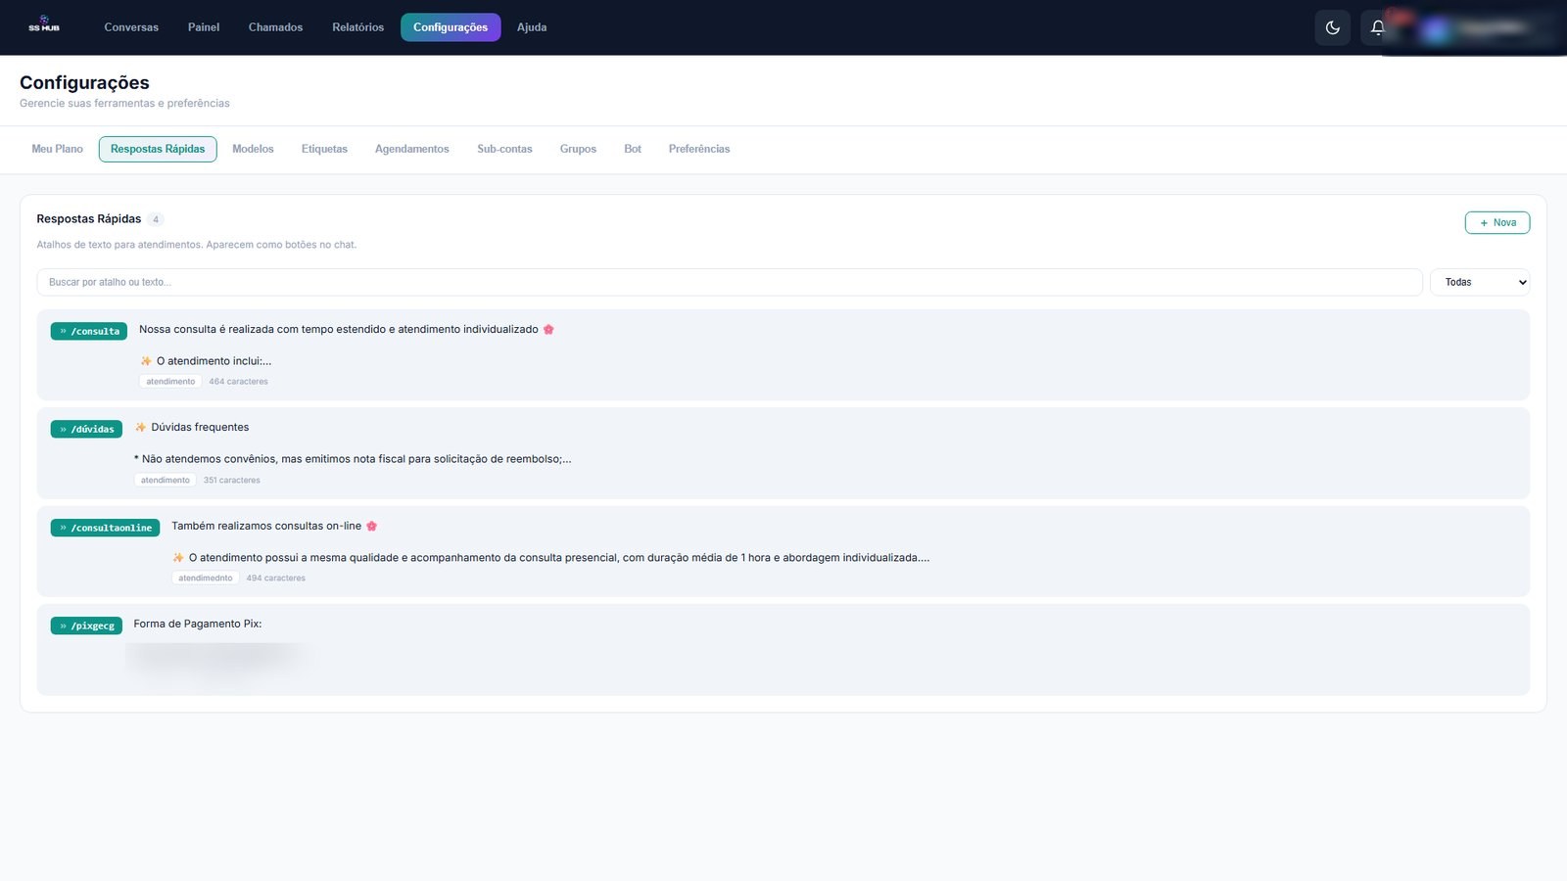
Task: Click 'atendimento' tag under /consulta
Action: [170, 382]
